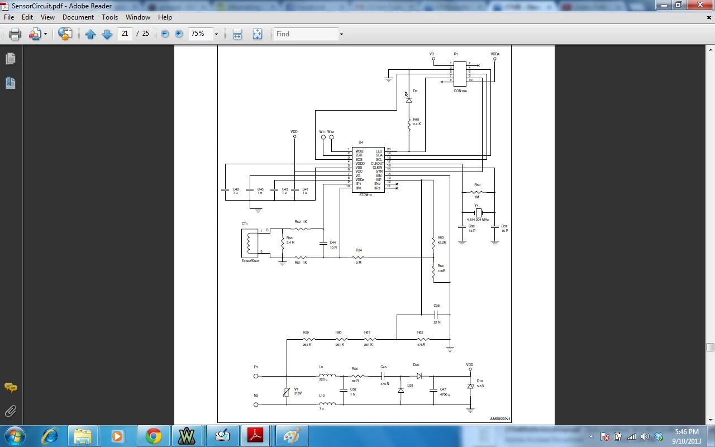Click the Find text field
715x447 pixels.
(x=306, y=34)
